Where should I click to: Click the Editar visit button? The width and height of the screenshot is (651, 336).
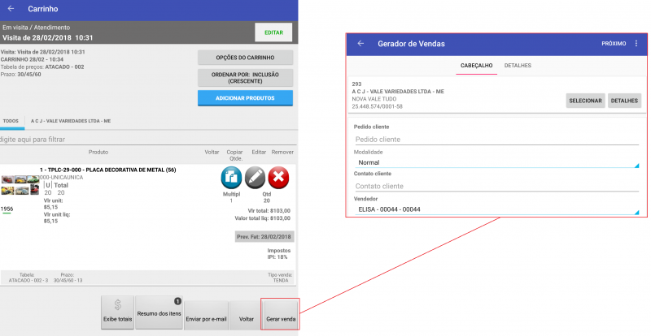[273, 32]
